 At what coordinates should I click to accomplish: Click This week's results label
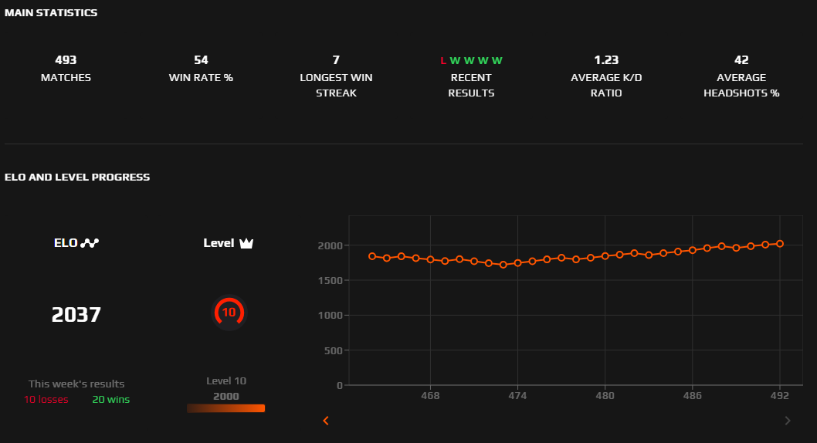76,384
